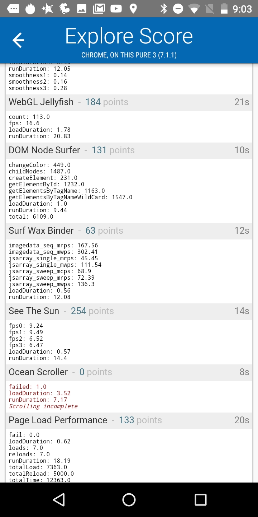Tap the red Scrolling incomplete message
The image size is (258, 517).
(x=43, y=406)
